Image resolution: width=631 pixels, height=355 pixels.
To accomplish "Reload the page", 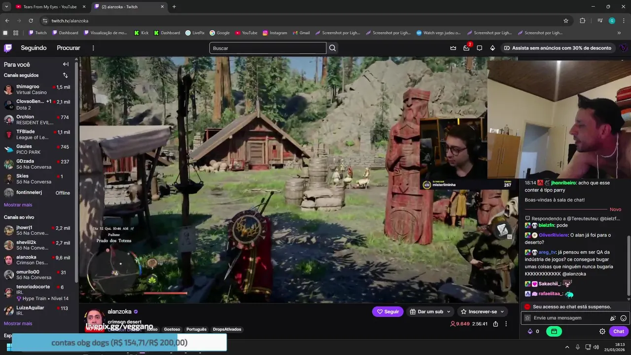I will coord(31,21).
